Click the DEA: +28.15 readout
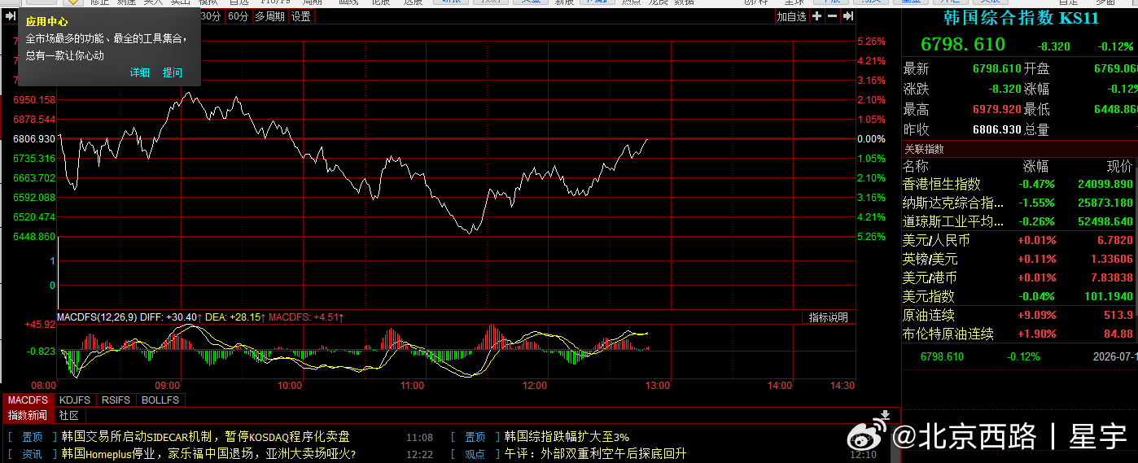The height and width of the screenshot is (463, 1138). (x=234, y=317)
